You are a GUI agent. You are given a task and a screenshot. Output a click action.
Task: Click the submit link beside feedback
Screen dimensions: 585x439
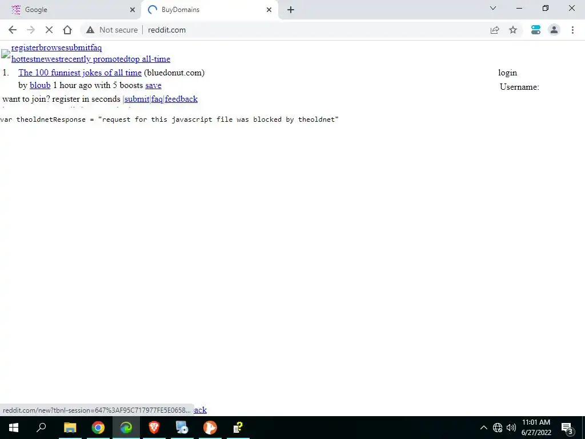click(137, 99)
